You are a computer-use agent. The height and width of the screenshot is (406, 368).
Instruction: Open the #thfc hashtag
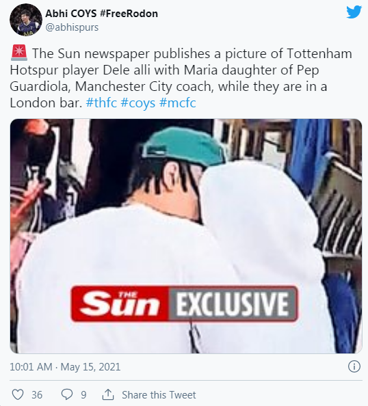click(x=101, y=103)
